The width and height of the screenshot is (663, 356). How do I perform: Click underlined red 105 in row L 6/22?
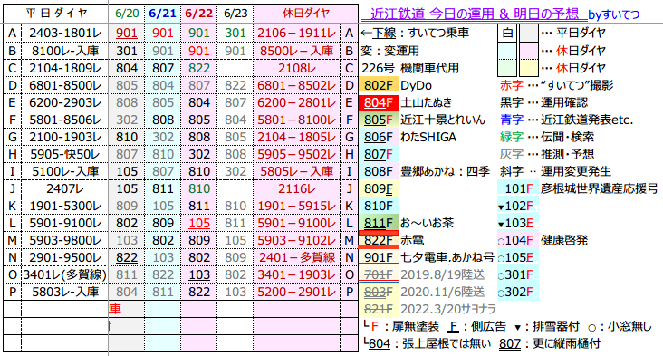(x=199, y=223)
